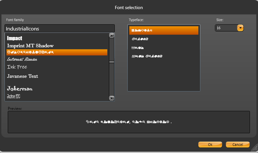Screen dimensions: 258x153
Task: Click the Size value field showing 16
Action: 225,28
